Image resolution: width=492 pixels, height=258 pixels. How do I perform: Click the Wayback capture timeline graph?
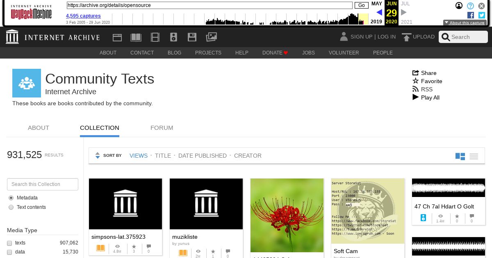(240, 19)
